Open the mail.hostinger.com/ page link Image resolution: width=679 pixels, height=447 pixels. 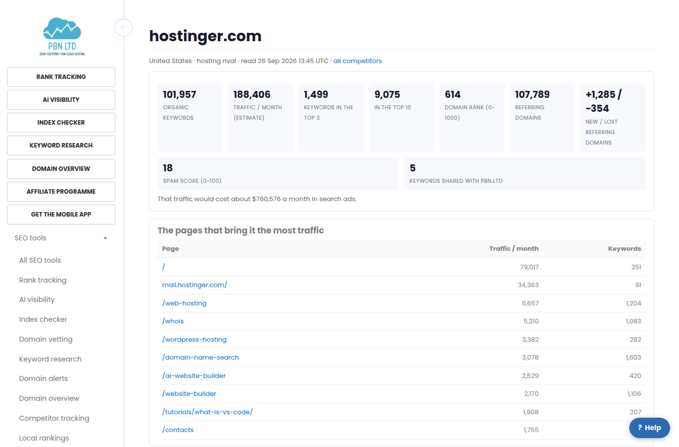[x=194, y=285]
